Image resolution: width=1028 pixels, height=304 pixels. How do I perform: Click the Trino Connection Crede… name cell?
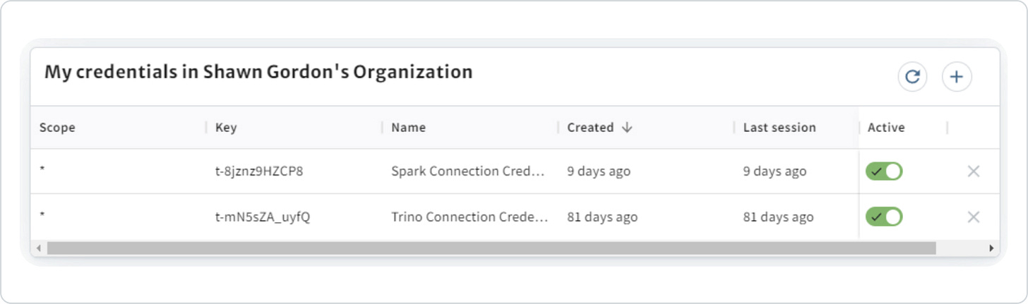(x=470, y=217)
